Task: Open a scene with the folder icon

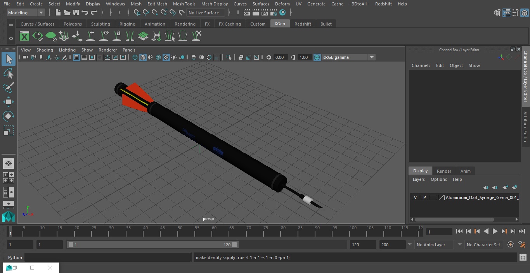Action: pos(67,13)
